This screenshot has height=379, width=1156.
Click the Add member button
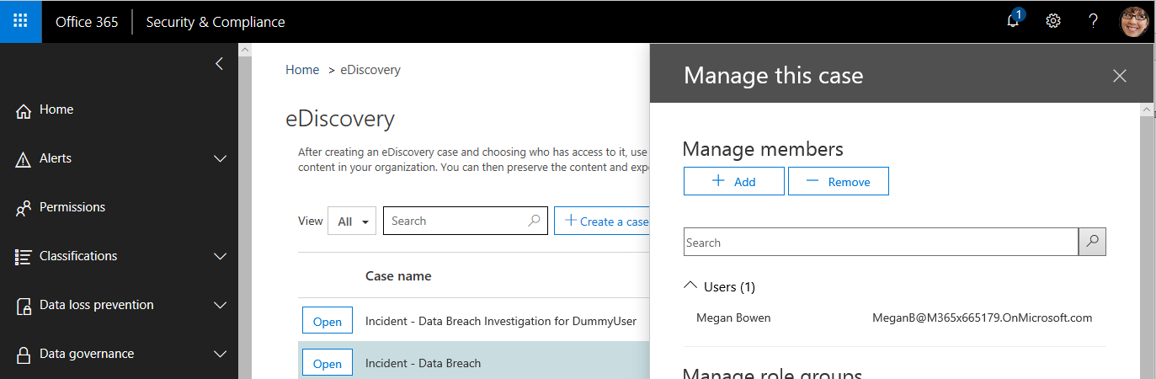click(734, 181)
